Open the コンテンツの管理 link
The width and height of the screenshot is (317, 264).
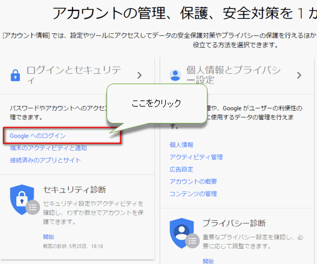[193, 194]
